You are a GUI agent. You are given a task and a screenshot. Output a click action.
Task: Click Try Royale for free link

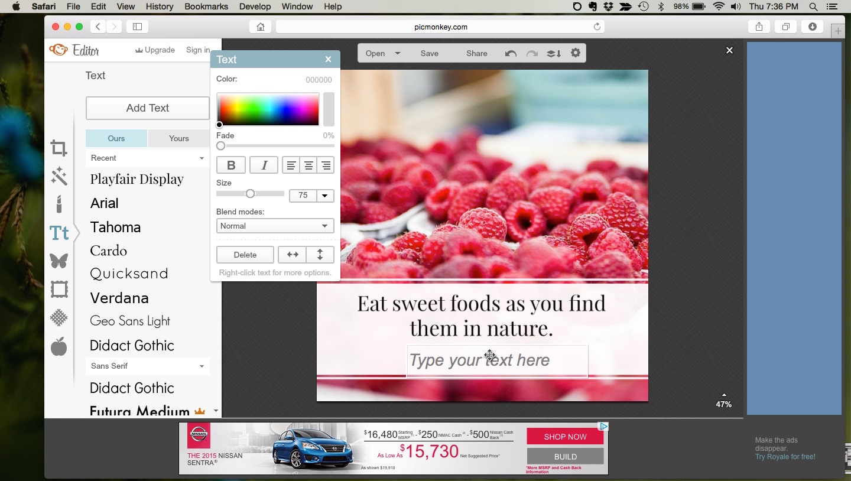(x=785, y=457)
